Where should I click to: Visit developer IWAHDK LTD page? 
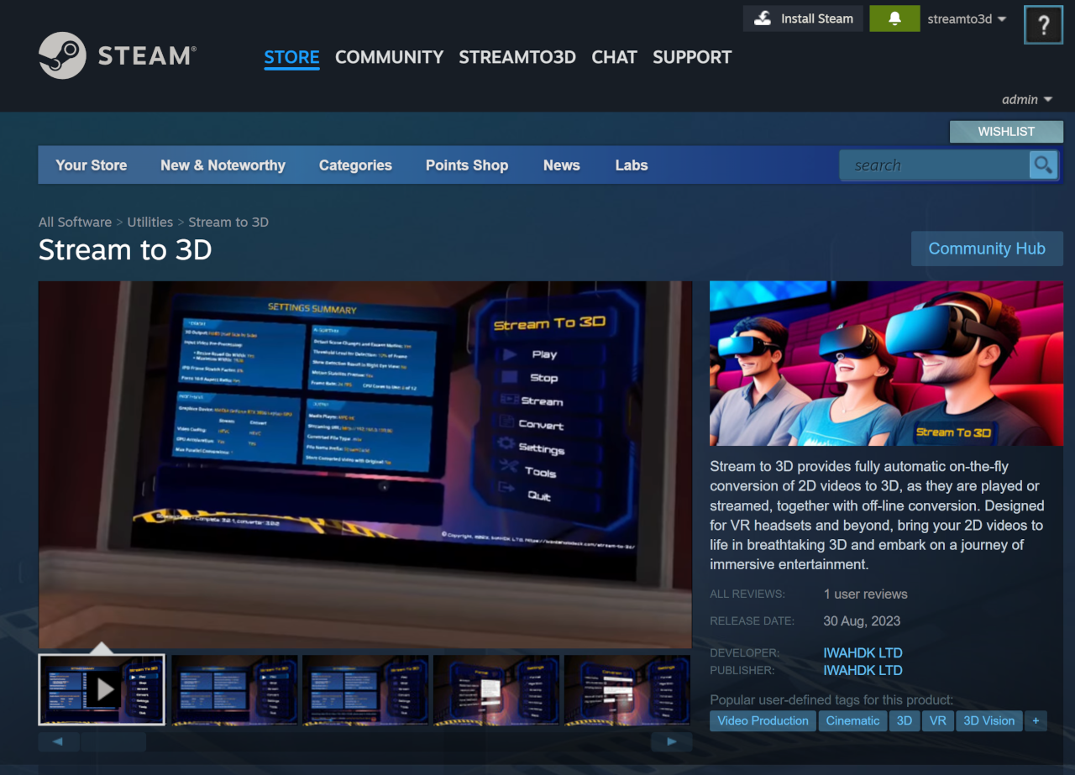coord(863,652)
